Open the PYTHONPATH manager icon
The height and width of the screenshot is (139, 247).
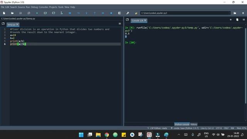pyautogui.click(x=136, y=13)
